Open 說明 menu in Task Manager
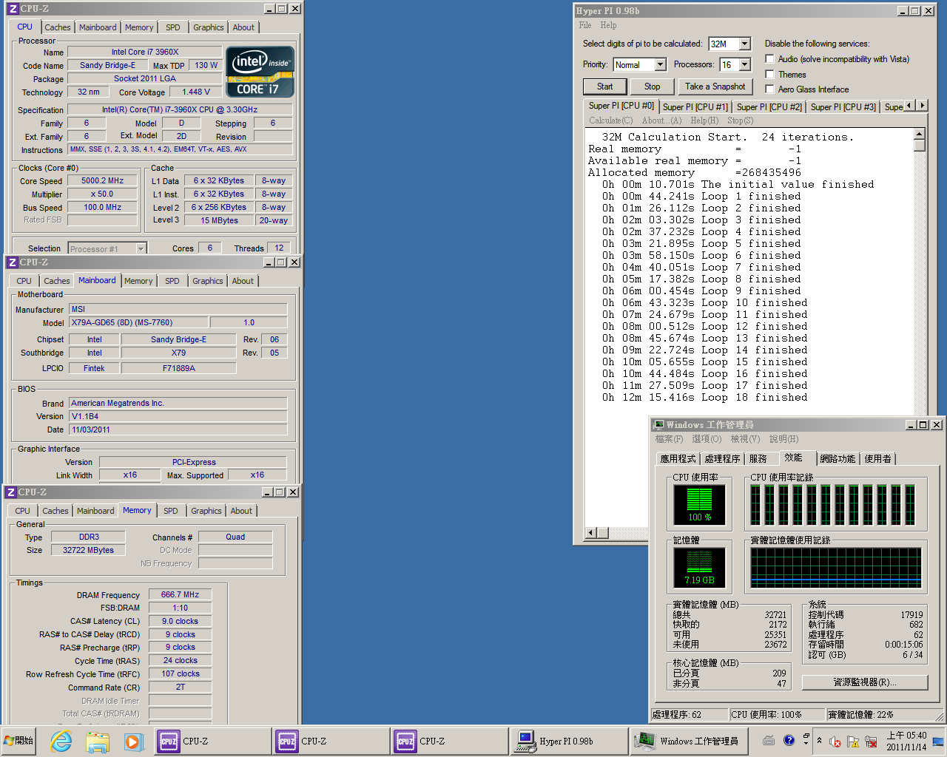 [x=783, y=439]
